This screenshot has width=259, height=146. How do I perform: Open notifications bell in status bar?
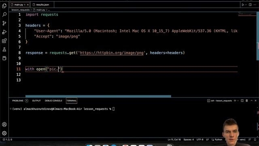point(255,140)
